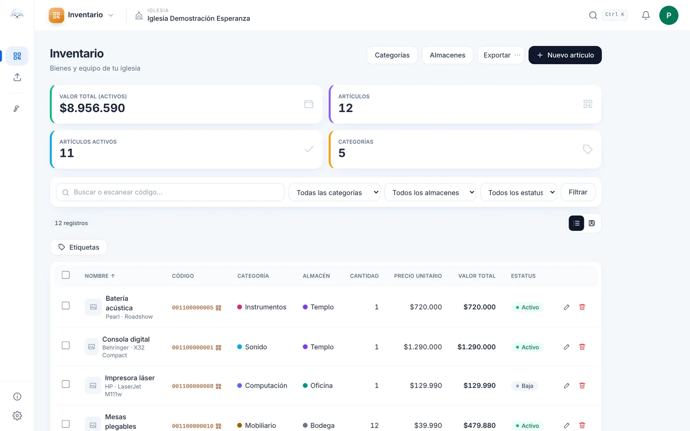690x431 pixels.
Task: Open the Todas las categorías dropdown
Action: [334, 192]
